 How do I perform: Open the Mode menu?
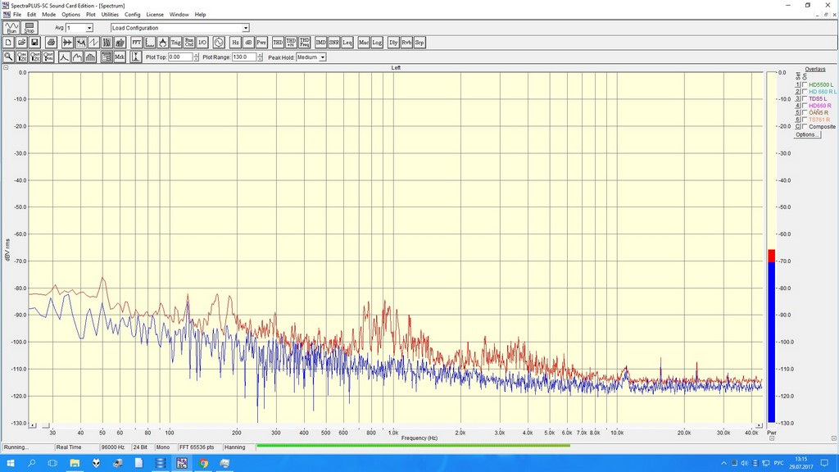coord(48,15)
